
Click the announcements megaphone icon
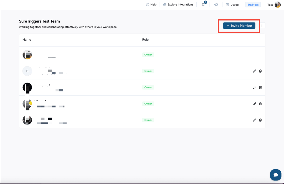(x=216, y=5)
